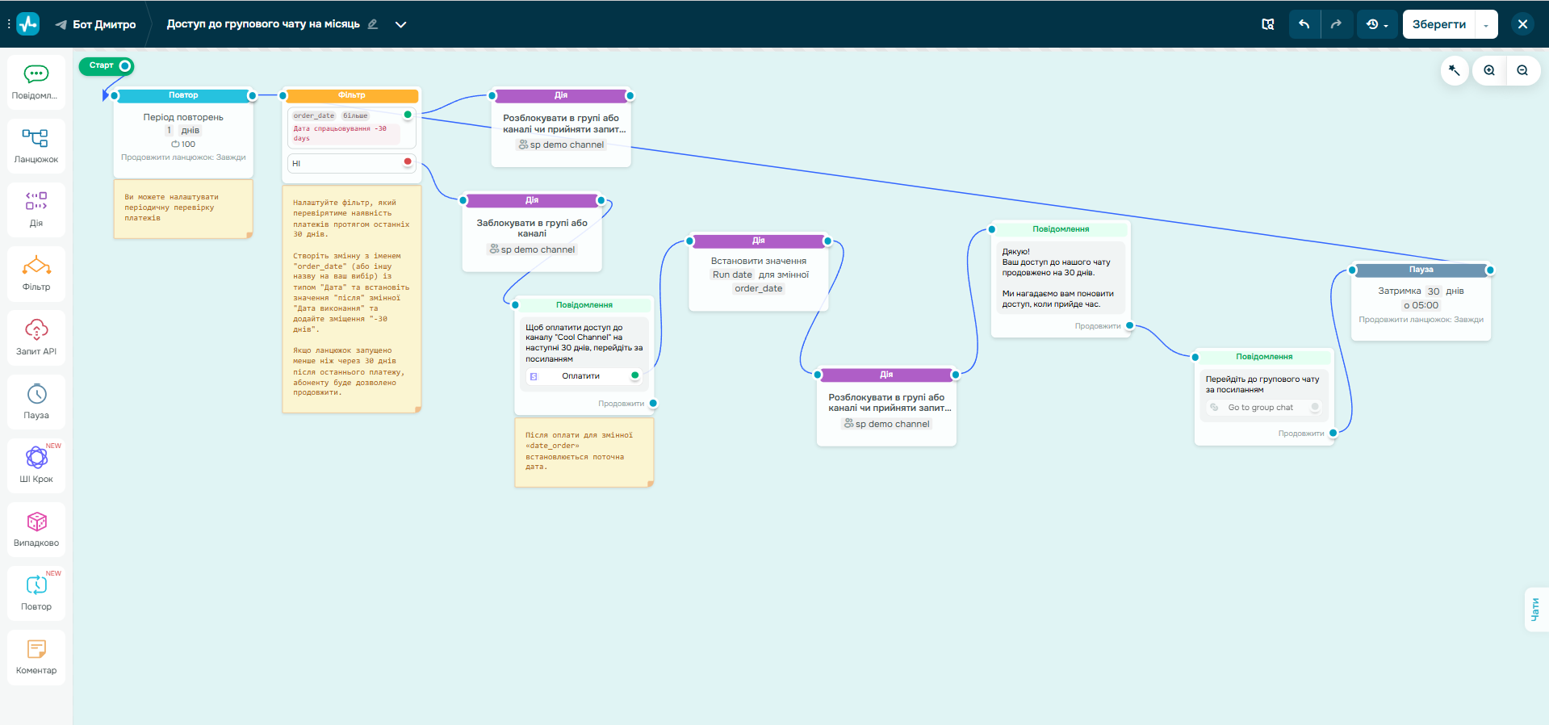
Task: Pick the Фільтр block in the sidebar
Action: pyautogui.click(x=36, y=274)
